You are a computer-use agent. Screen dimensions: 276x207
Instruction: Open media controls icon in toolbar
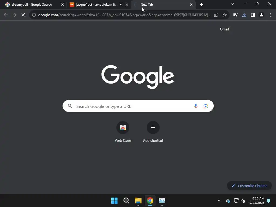click(x=235, y=15)
